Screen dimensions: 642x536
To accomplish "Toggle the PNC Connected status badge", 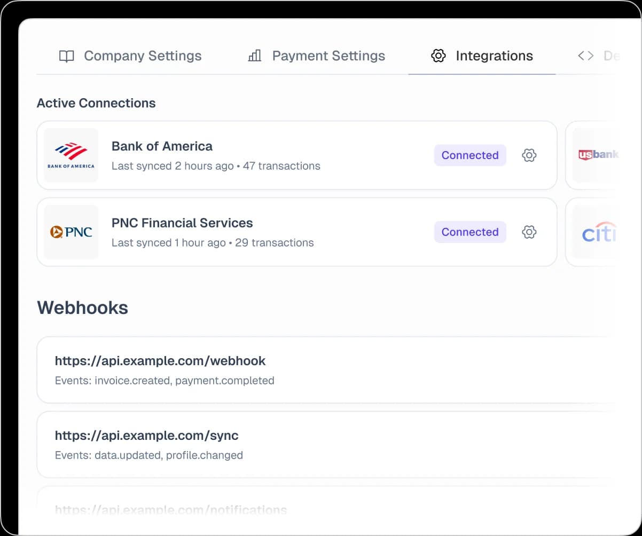I will coord(470,232).
